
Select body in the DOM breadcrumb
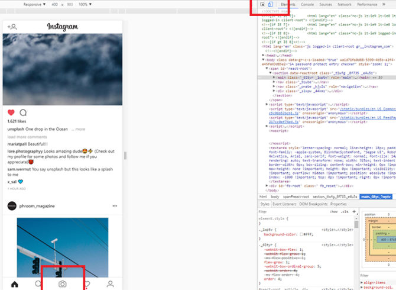point(275,196)
